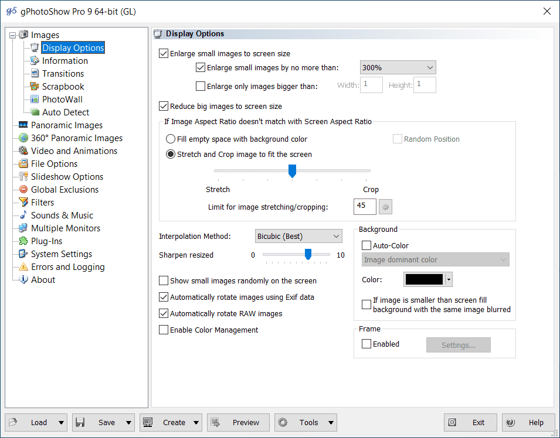
Task: Open the Interpolation Method dropdown
Action: pyautogui.click(x=298, y=236)
